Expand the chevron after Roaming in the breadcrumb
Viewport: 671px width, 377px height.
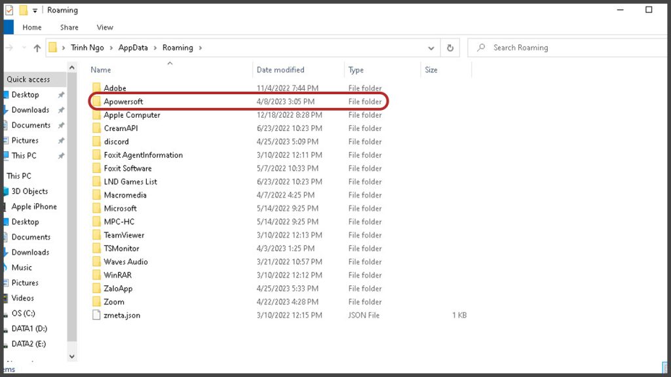pos(201,48)
